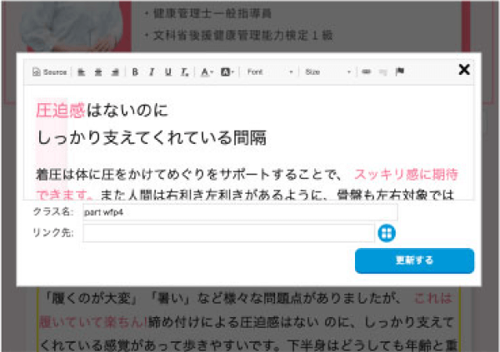Click the 更新する button

tap(414, 260)
